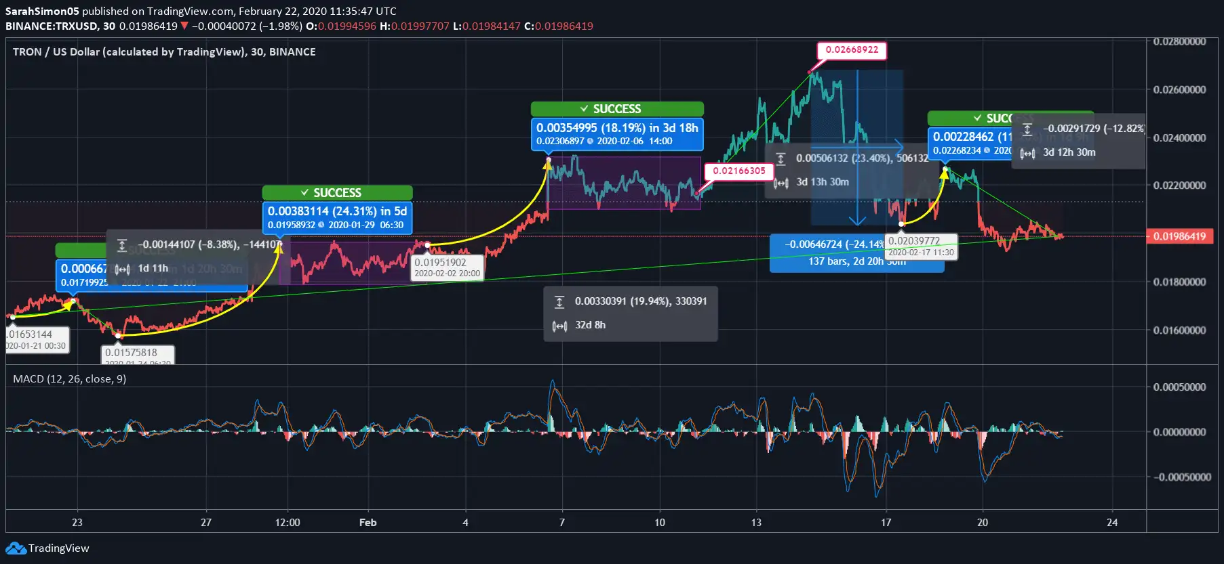Click the checkmark on the 24.31% SUCCESS banner

click(x=304, y=193)
